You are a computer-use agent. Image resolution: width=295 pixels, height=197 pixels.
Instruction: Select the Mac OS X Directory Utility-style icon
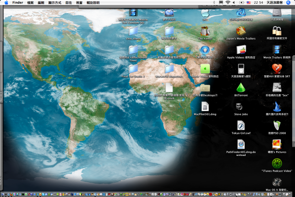277,182
